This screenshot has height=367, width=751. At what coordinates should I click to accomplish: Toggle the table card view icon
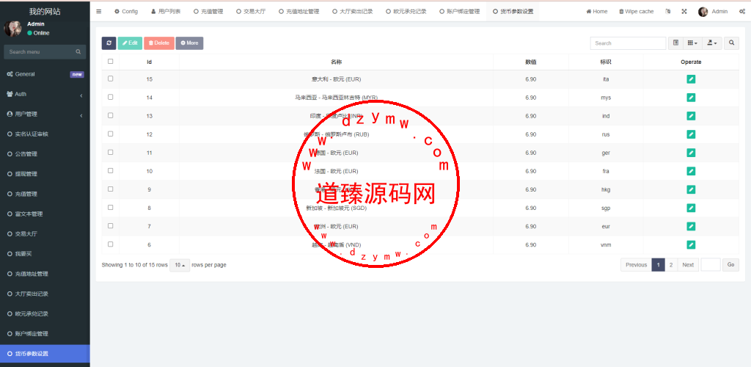(675, 43)
